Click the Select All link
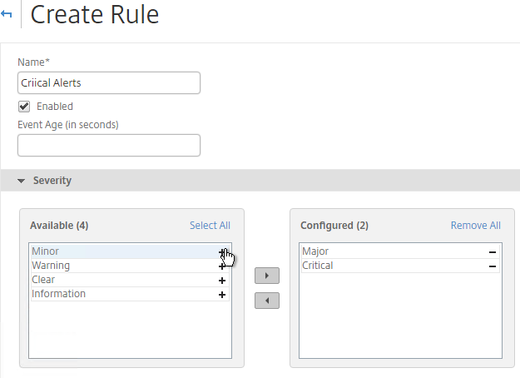Viewport: 520px width, 378px height. point(210,226)
